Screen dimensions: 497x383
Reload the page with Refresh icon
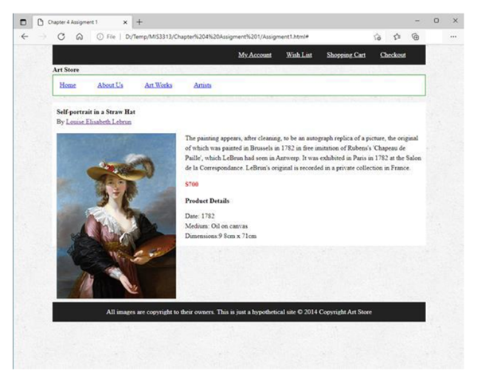point(61,37)
